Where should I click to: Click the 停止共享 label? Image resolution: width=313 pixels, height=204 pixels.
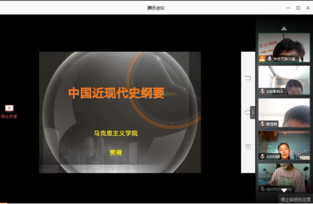coord(9,116)
